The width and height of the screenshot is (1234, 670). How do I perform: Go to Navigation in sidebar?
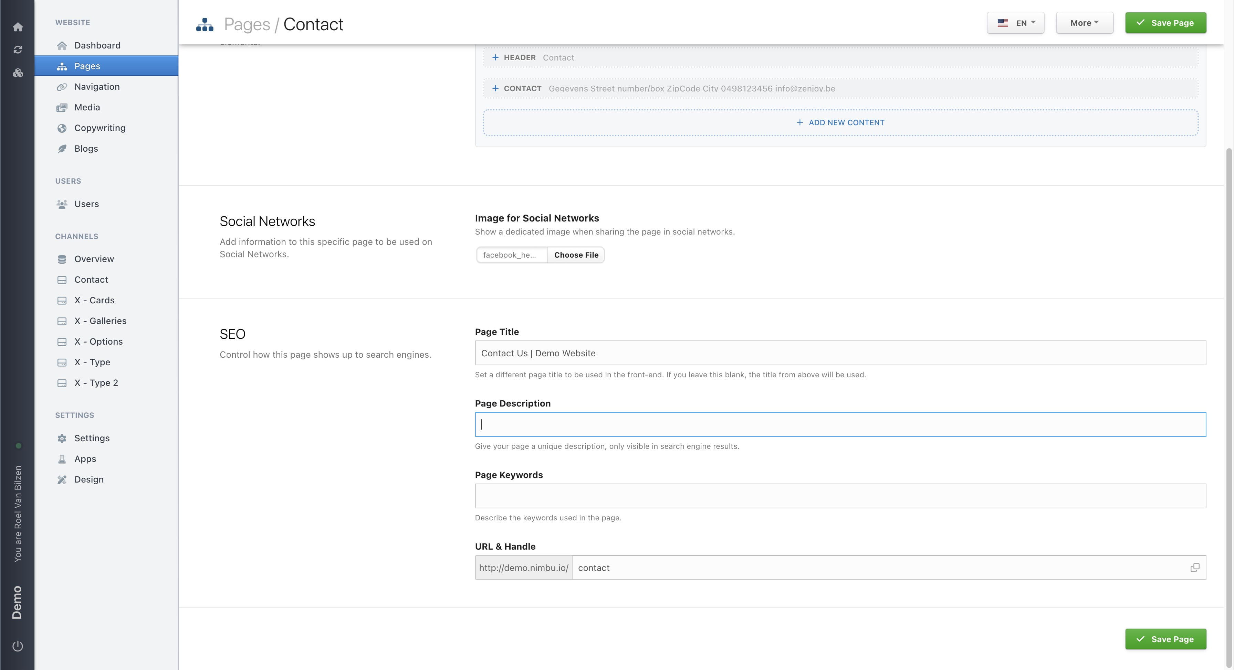[97, 87]
